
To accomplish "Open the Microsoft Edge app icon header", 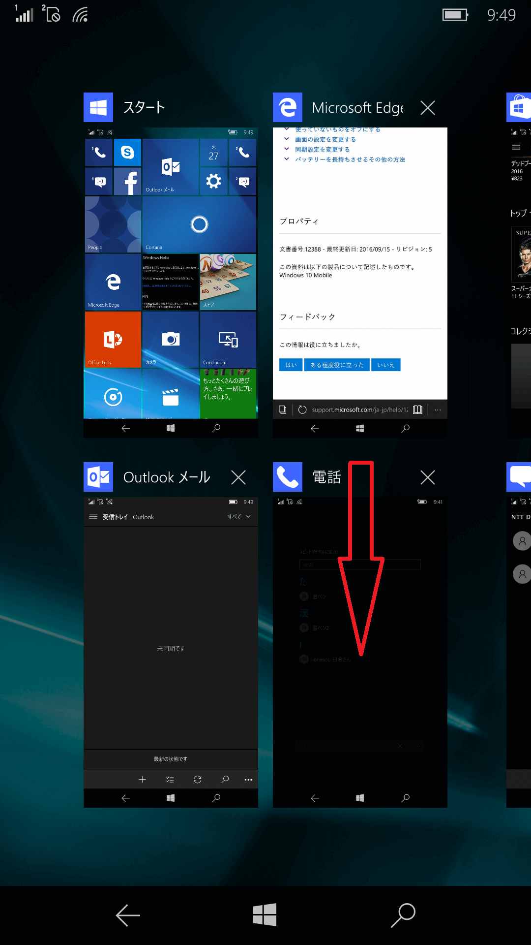I will tap(288, 107).
